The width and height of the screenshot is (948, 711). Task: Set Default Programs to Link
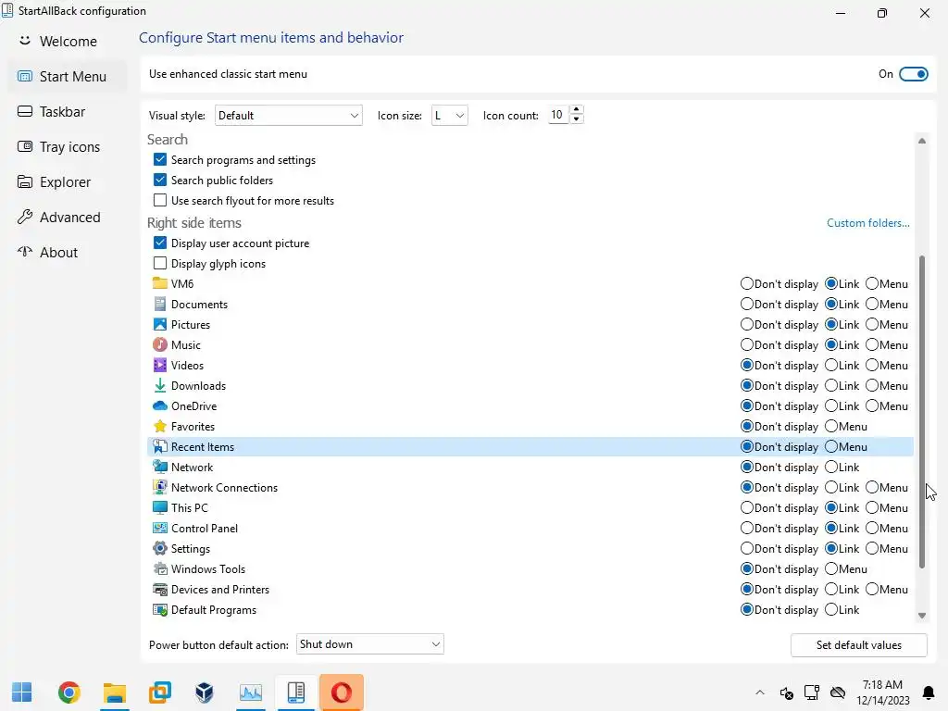click(831, 609)
